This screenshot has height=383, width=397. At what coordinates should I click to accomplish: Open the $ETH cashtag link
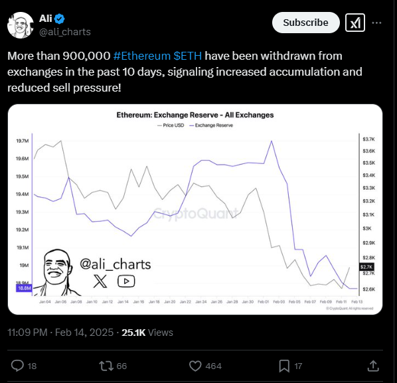(x=188, y=56)
